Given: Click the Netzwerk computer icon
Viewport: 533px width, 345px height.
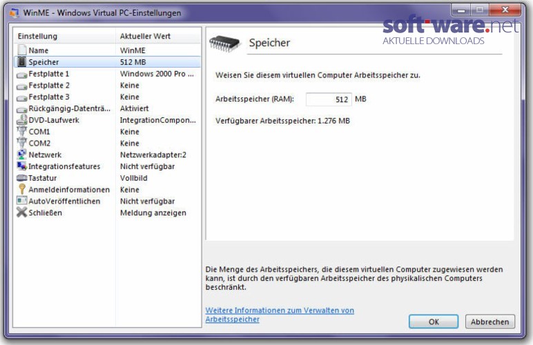Looking at the screenshot, I should 22,155.
